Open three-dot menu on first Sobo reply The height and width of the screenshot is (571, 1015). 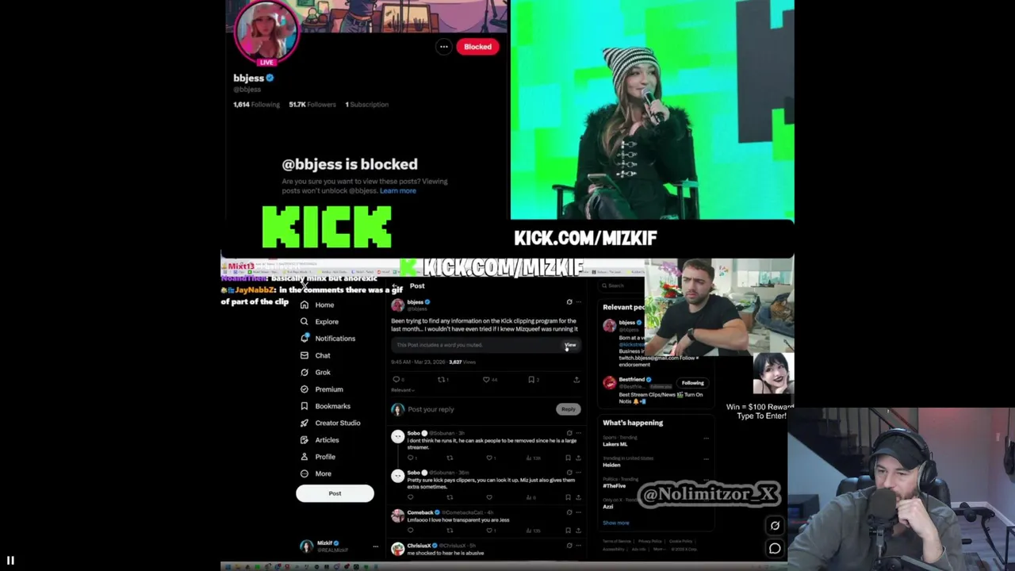click(x=579, y=433)
